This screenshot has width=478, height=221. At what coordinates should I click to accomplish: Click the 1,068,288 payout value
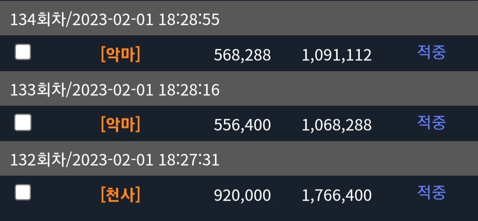pos(337,125)
